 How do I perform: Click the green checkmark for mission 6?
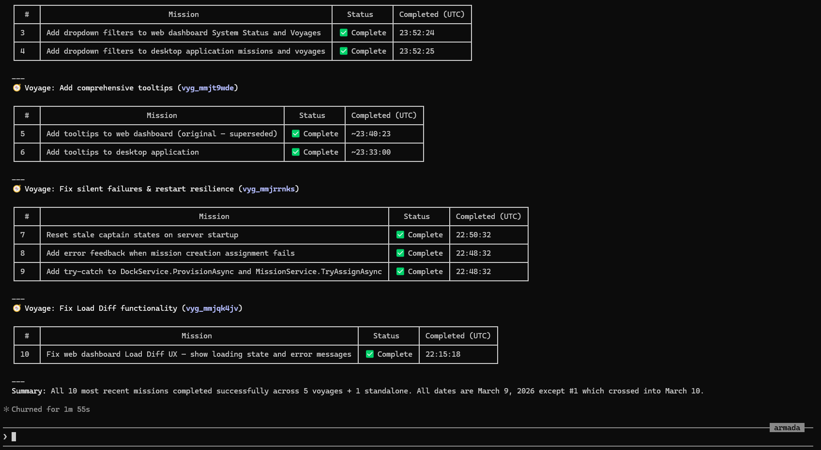295,152
